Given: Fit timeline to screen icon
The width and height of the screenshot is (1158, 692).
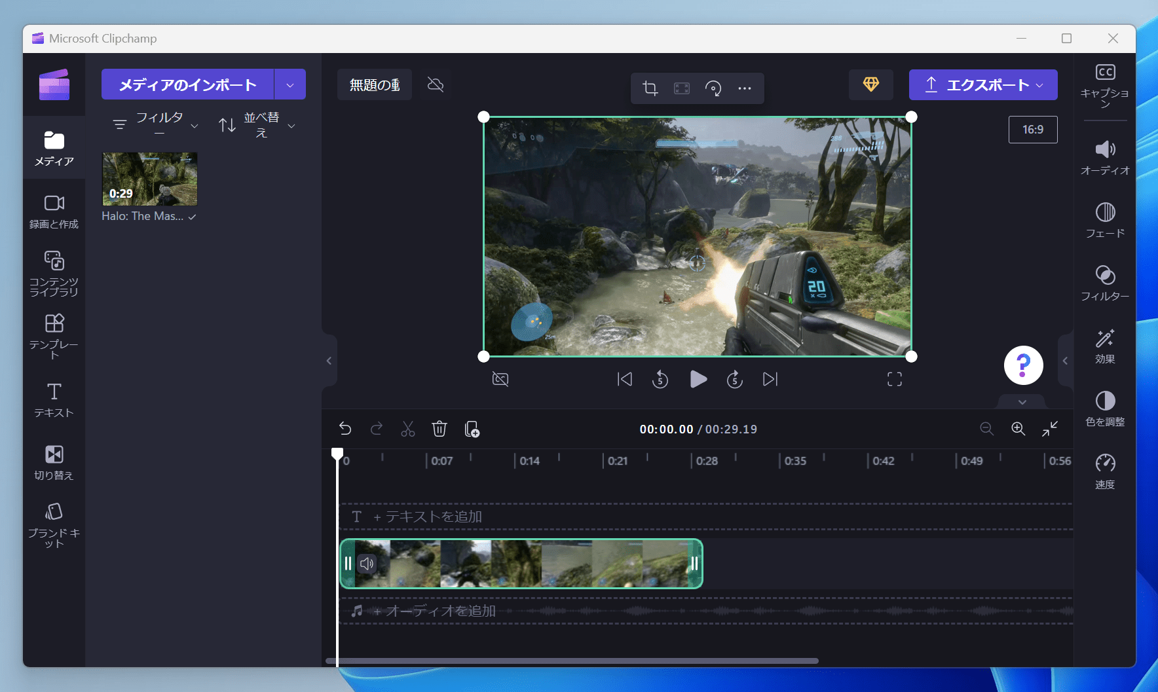Looking at the screenshot, I should 1050,429.
